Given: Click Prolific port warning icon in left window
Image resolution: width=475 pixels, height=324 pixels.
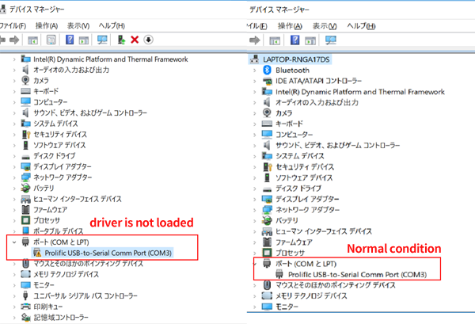Looking at the screenshot, I should click(x=37, y=253).
